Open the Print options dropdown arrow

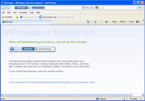(110, 22)
